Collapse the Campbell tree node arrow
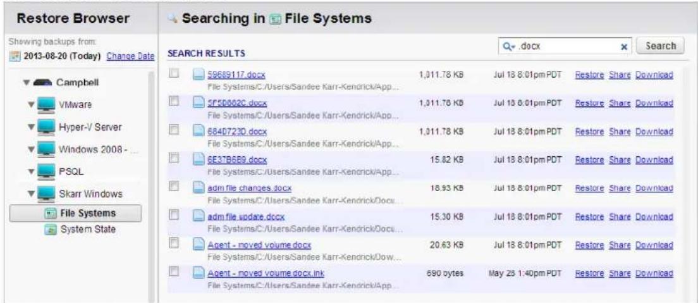 27,83
